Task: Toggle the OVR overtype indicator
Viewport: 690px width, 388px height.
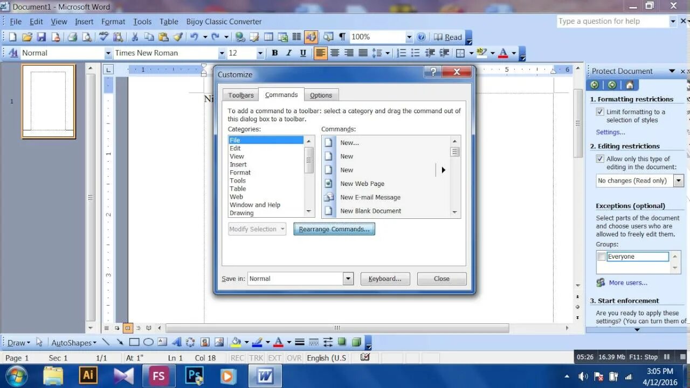Action: point(294,358)
